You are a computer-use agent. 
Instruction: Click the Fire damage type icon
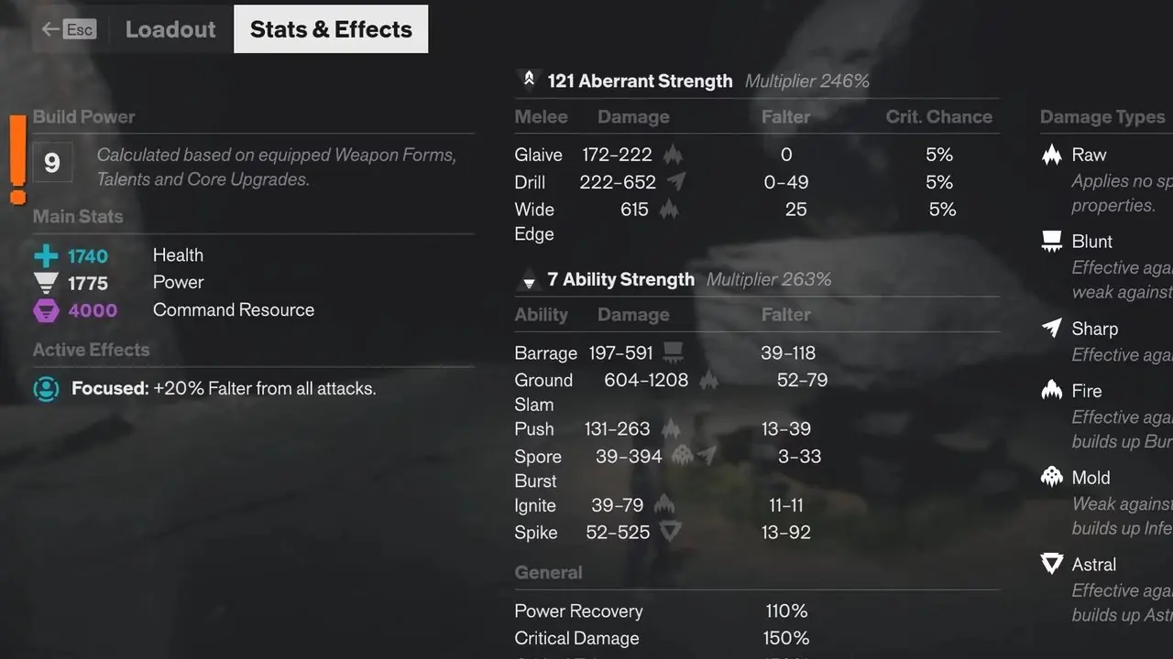(1052, 390)
